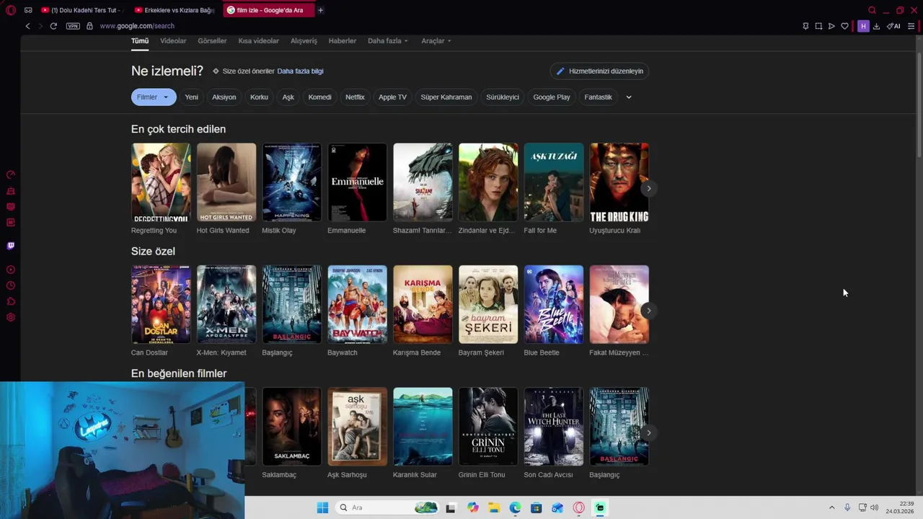Click the snapshot capture icon

click(818, 26)
